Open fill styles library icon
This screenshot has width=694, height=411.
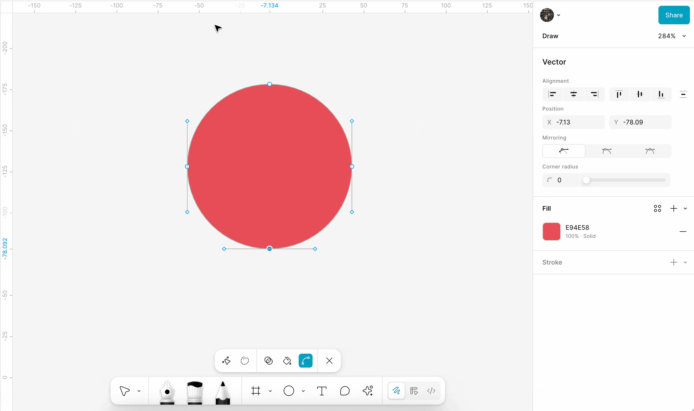pyautogui.click(x=658, y=208)
